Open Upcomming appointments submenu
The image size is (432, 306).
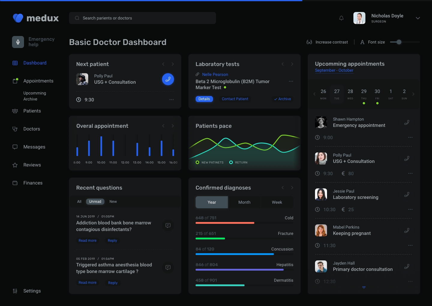coord(35,93)
